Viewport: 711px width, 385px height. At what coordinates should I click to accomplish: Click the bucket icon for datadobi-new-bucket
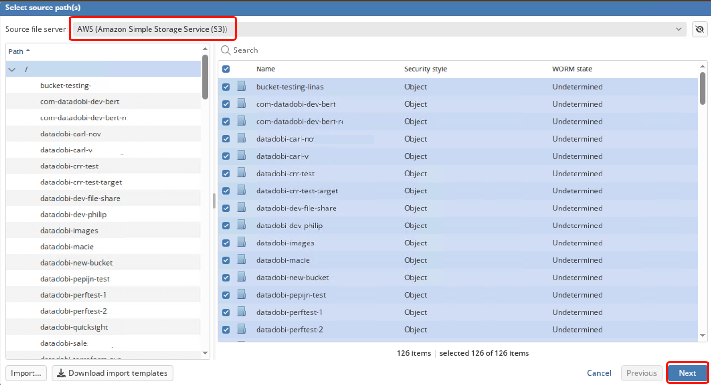(242, 277)
